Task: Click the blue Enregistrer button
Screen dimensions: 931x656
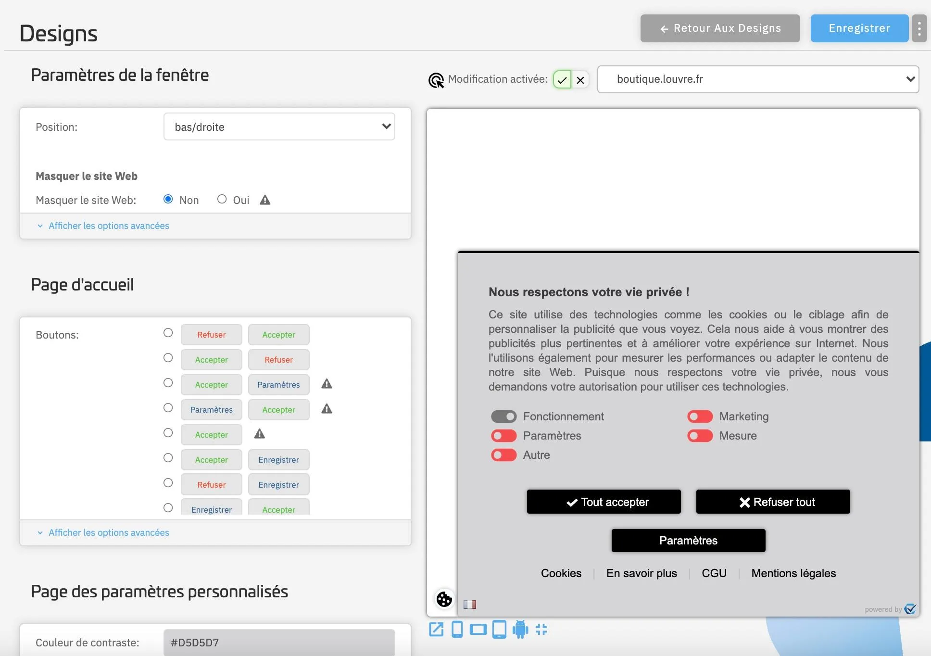Action: [x=859, y=28]
